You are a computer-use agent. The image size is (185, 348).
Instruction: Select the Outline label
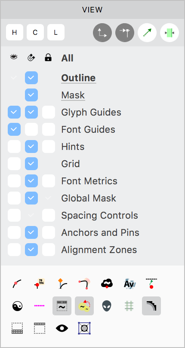tap(78, 78)
